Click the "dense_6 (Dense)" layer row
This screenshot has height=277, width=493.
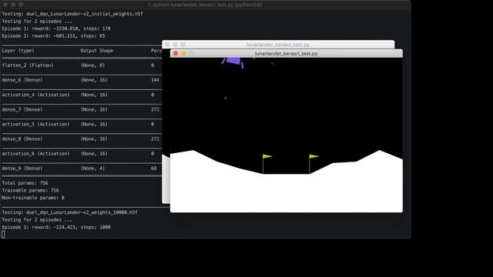pyautogui.click(x=22, y=80)
